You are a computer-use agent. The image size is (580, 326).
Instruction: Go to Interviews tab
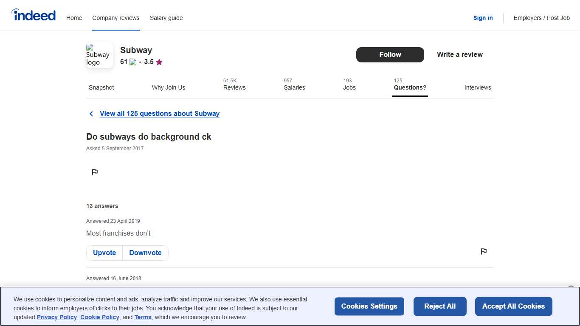477,87
